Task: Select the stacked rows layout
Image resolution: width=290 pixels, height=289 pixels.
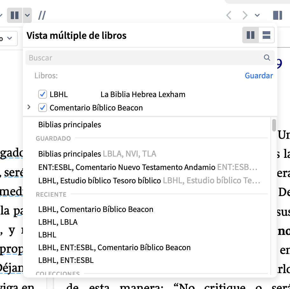Action: pos(266,35)
